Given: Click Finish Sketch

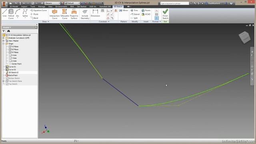Looking at the screenshot, I should 165,14.
